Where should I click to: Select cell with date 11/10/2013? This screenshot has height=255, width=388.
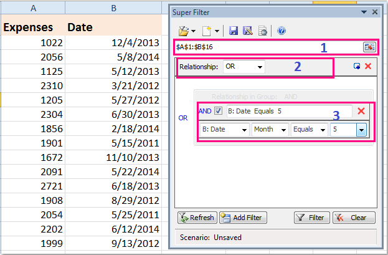click(113, 157)
